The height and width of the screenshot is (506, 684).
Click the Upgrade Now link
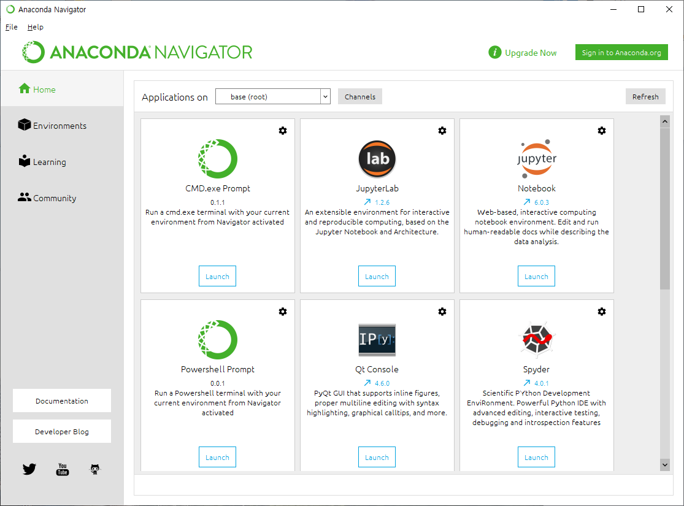coord(531,53)
